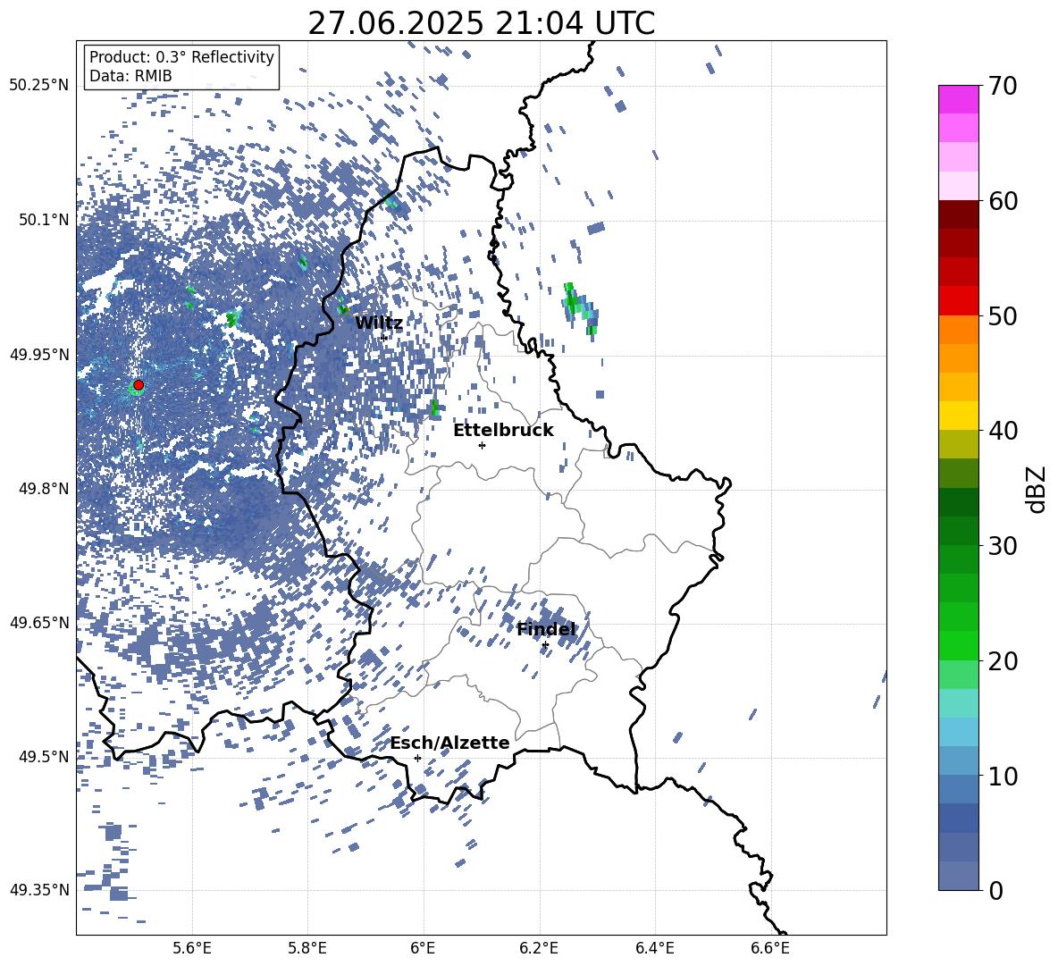Click the small green echo northwest of Ettelbruck
This screenshot has height=966, width=1058.
coord(434,407)
